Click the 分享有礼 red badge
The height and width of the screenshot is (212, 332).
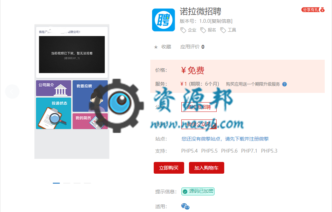[313, 10]
